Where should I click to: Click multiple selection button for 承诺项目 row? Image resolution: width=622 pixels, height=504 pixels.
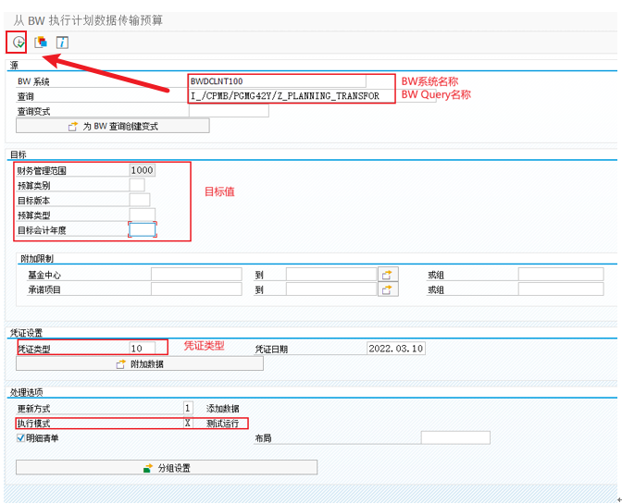pyautogui.click(x=388, y=289)
